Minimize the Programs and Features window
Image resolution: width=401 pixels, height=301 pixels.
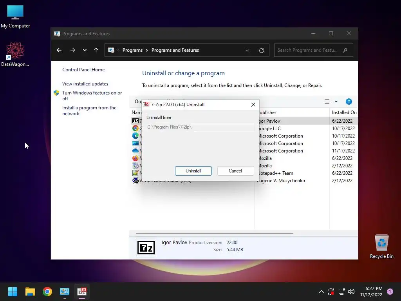(x=313, y=34)
